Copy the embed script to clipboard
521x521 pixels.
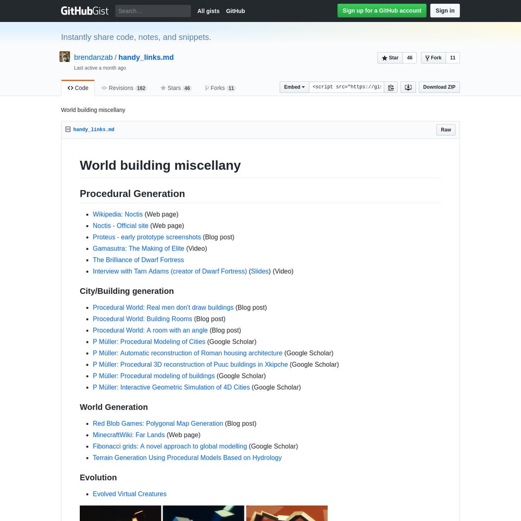tap(391, 87)
